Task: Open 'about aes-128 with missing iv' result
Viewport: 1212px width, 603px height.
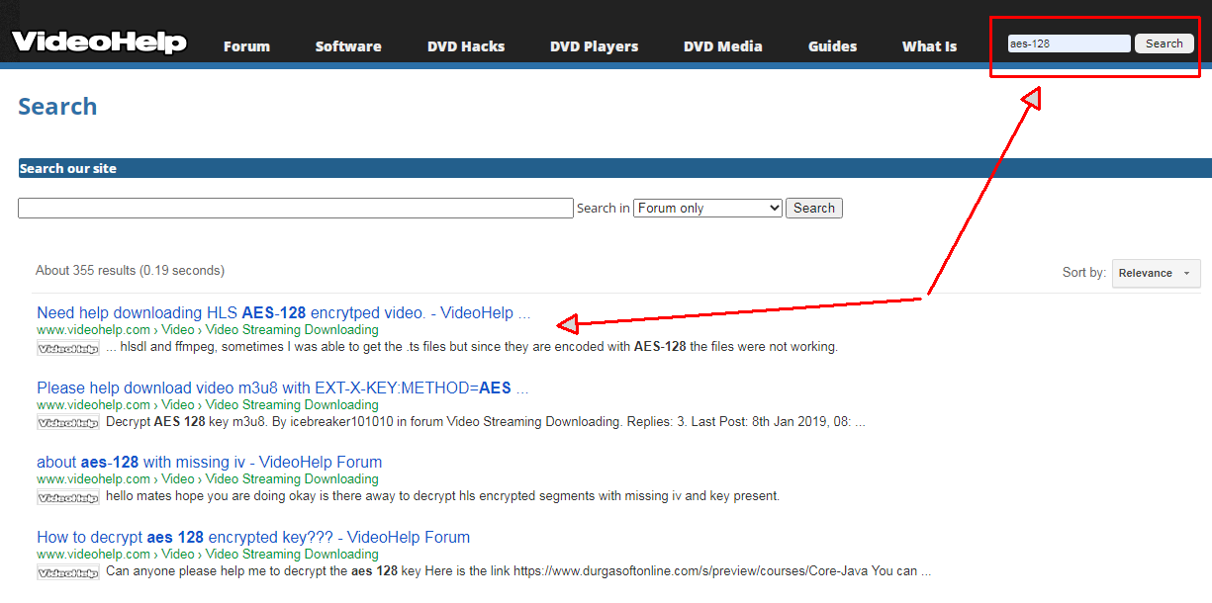Action: click(209, 463)
